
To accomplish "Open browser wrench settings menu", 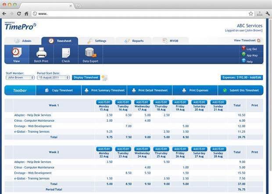I will [268, 14].
